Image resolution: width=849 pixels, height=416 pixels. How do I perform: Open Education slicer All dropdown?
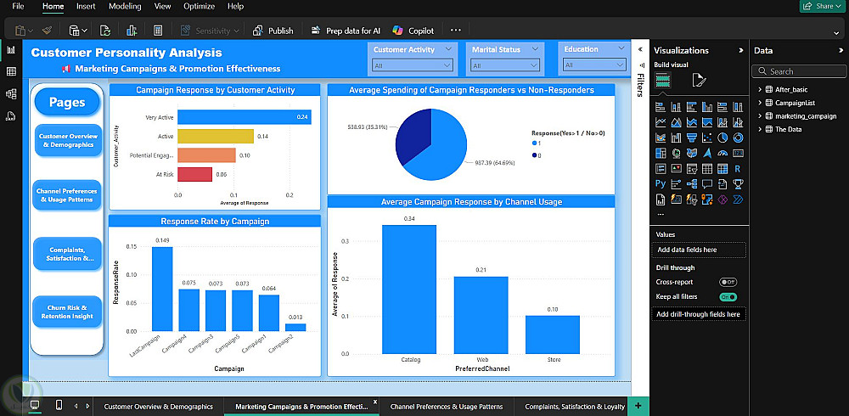coord(594,65)
